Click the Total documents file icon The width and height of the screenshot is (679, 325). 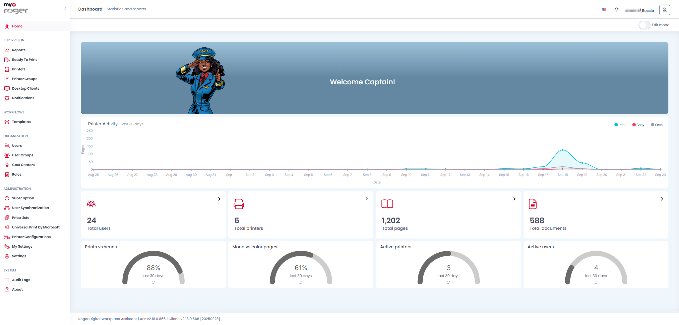click(x=532, y=204)
